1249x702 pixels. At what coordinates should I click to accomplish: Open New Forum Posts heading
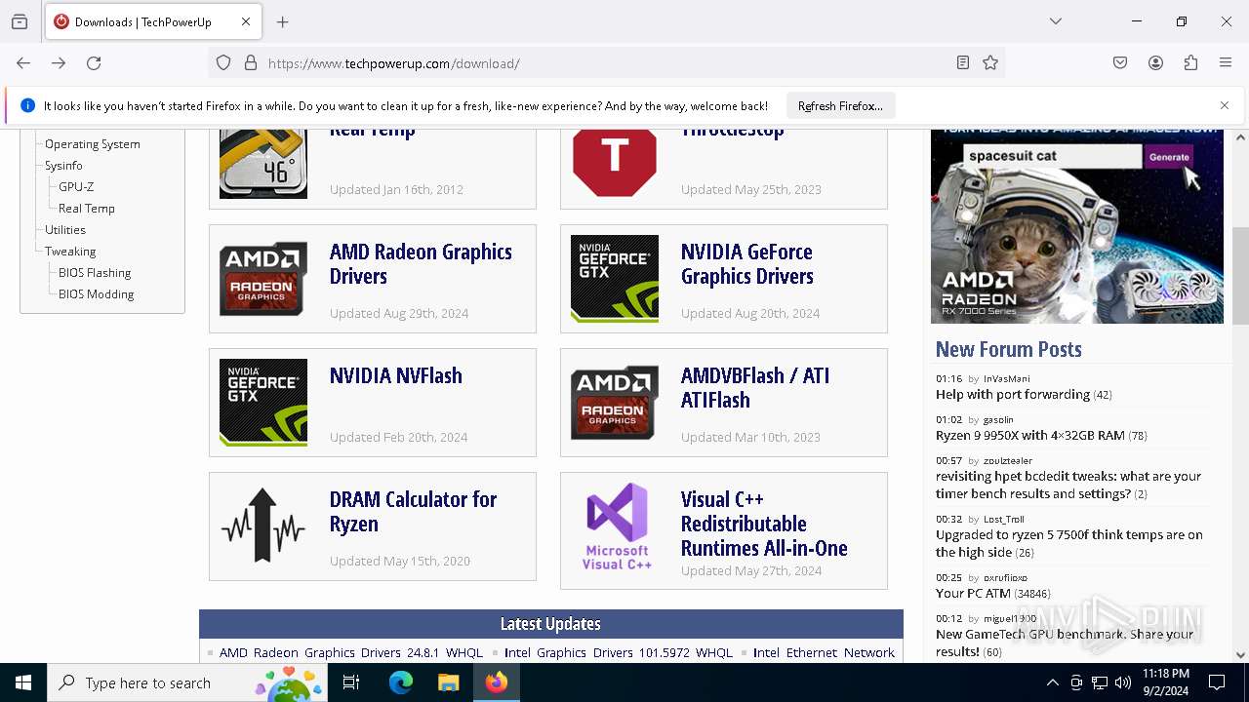tap(1009, 349)
